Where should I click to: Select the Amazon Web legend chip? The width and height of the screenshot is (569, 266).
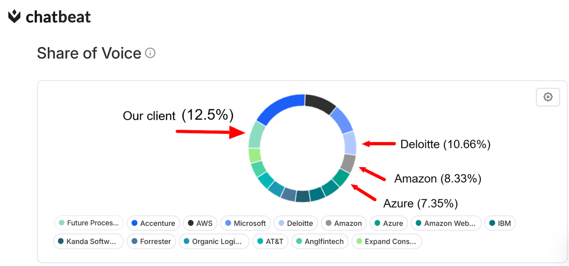click(x=446, y=223)
